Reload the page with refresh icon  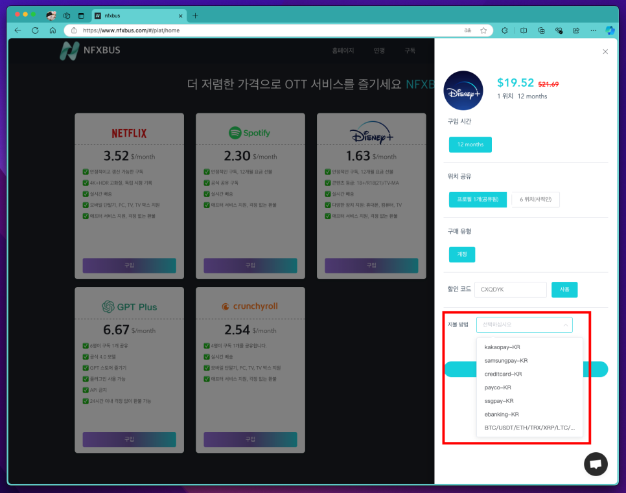tap(35, 30)
